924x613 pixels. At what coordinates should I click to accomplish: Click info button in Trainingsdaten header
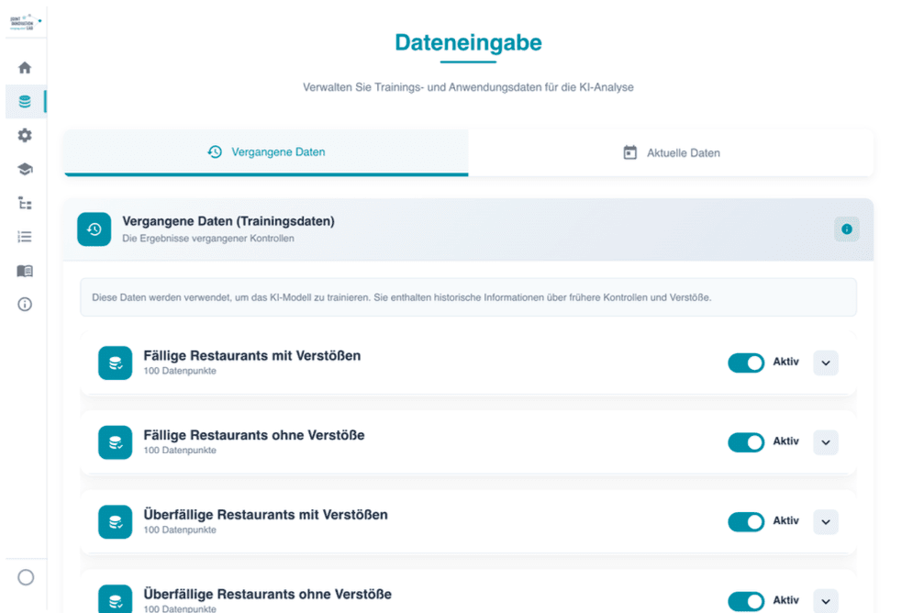pos(846,229)
